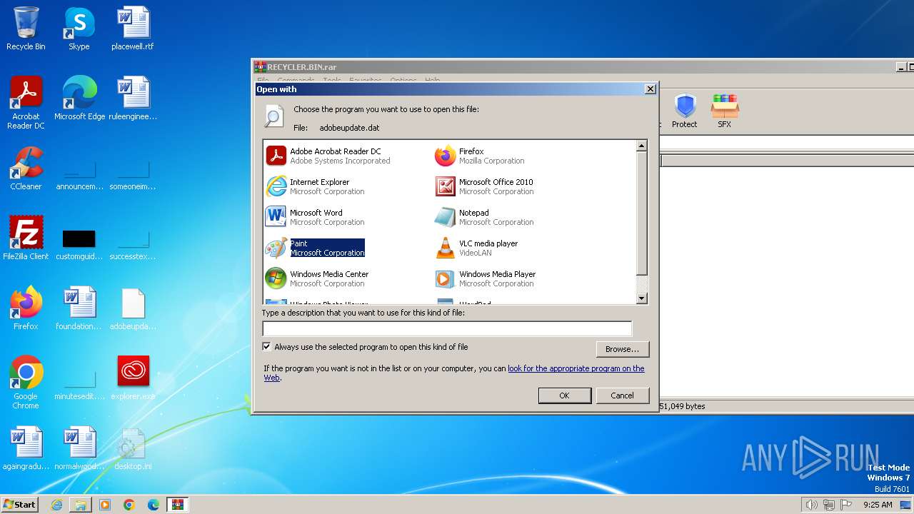The width and height of the screenshot is (914, 514).
Task: Launch Internet Explorer from the taskbar
Action: (x=56, y=505)
